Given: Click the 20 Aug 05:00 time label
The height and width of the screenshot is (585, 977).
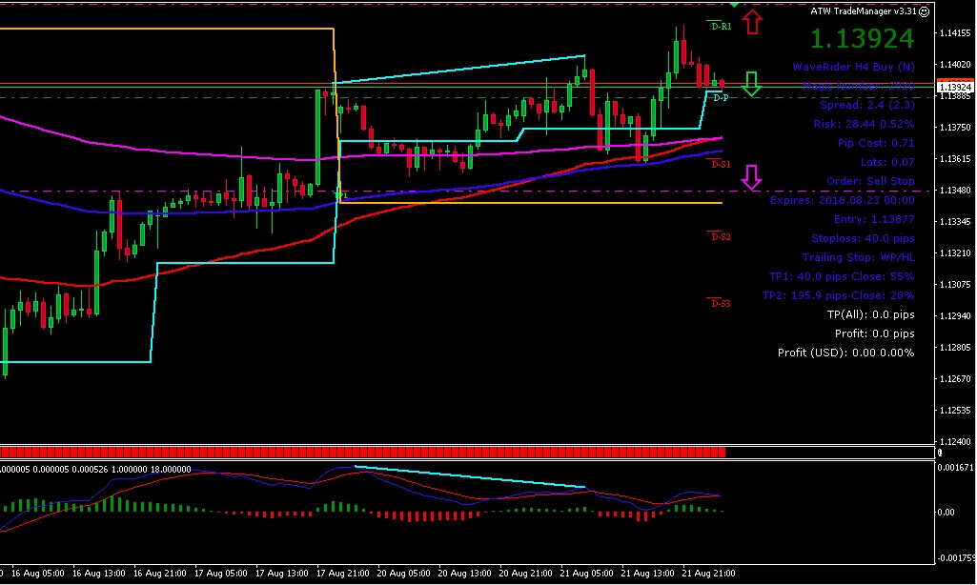Looking at the screenshot, I should coord(403,574).
